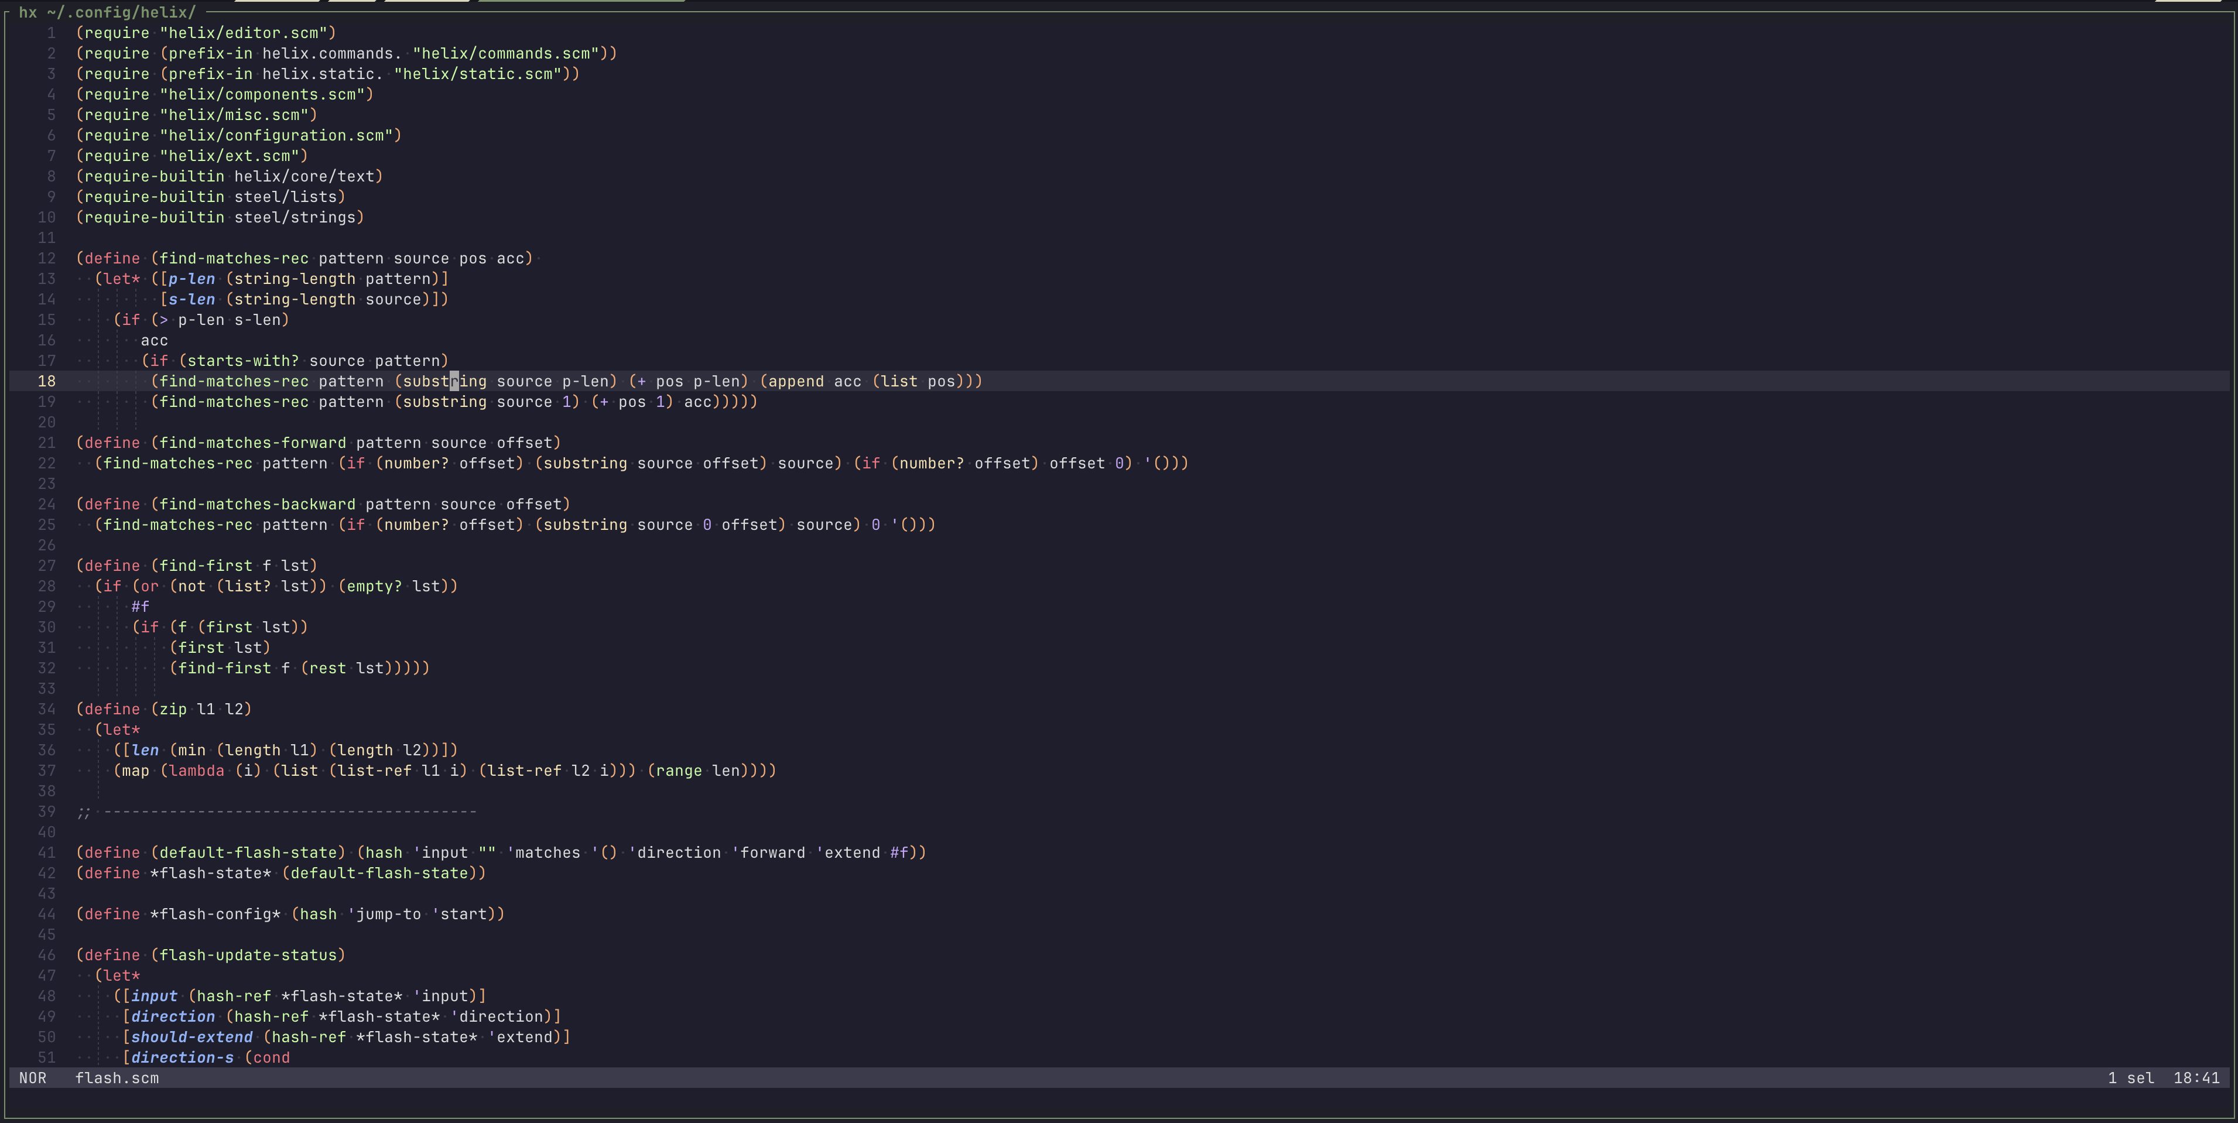This screenshot has height=1123, width=2238.
Task: Click 'starts-with?' call on line 17
Action: coord(242,361)
